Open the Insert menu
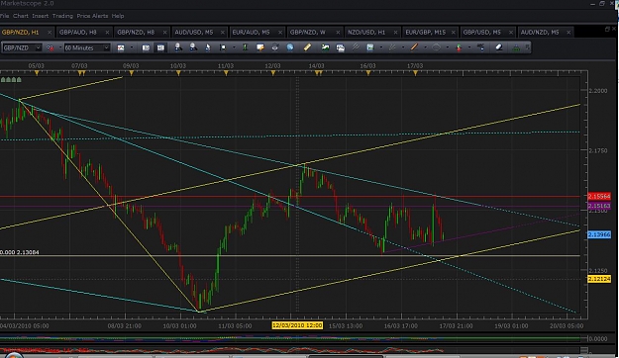 (x=41, y=16)
